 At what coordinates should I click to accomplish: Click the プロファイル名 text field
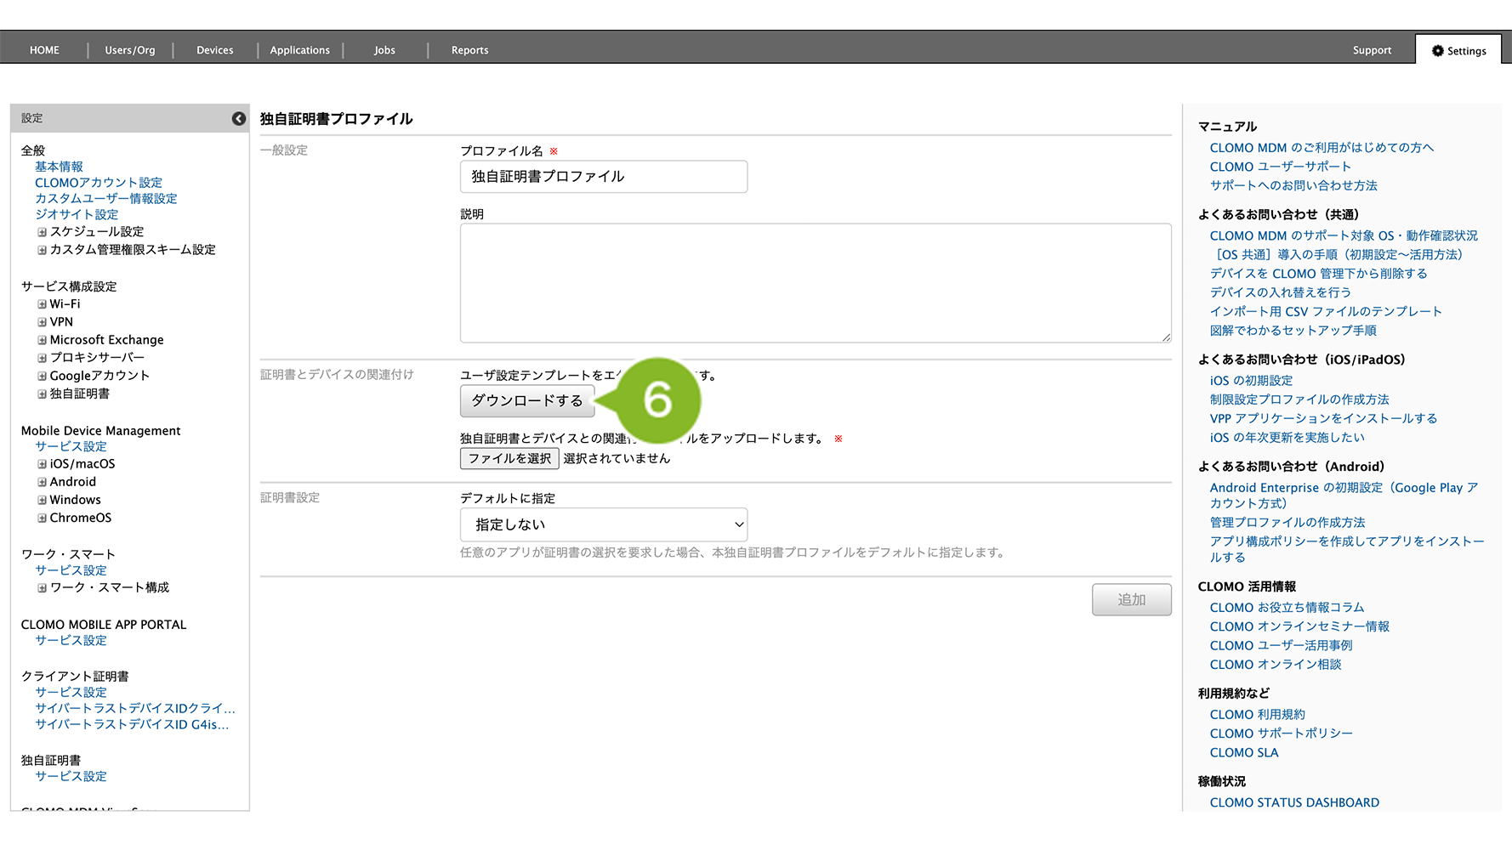pos(603,177)
